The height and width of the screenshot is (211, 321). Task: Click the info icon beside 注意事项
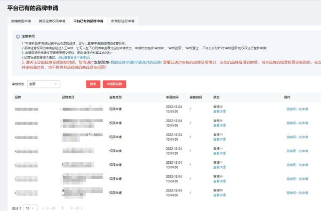tap(18, 37)
